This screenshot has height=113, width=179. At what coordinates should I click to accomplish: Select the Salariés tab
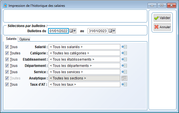pyautogui.click(x=11, y=39)
